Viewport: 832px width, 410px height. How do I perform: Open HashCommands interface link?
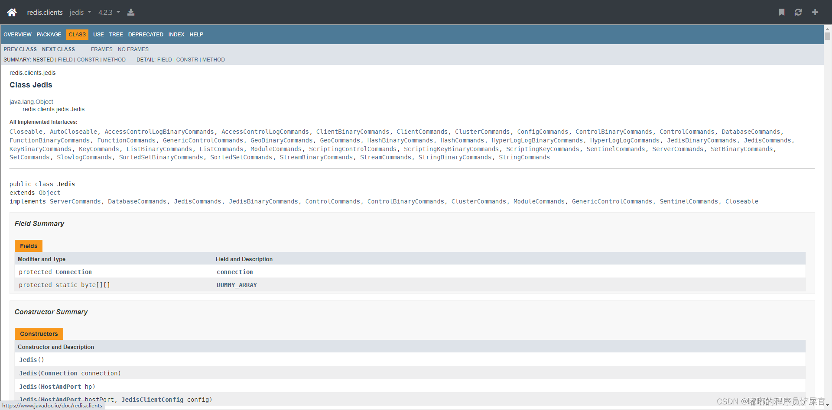coord(462,141)
